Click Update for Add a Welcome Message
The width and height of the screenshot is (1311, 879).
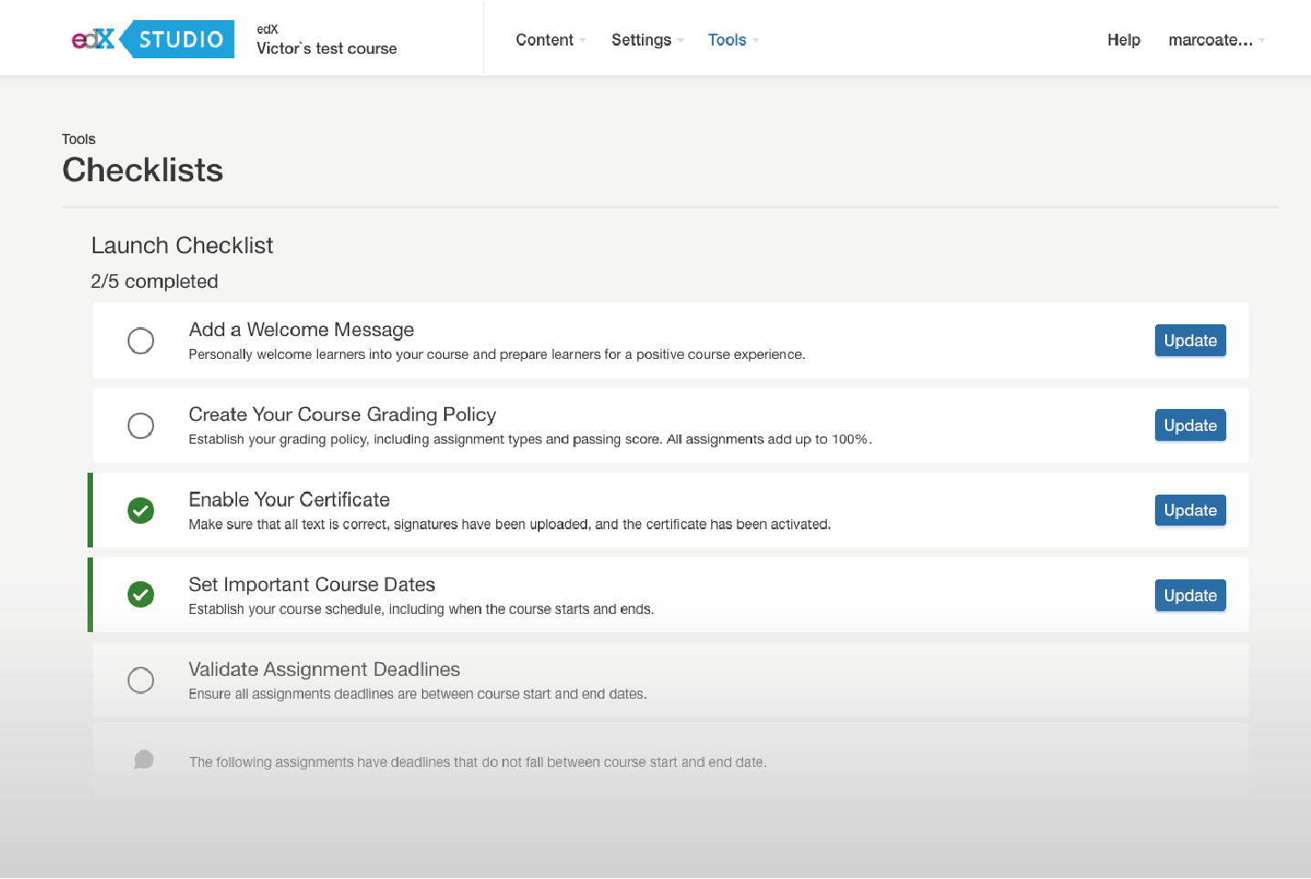pyautogui.click(x=1190, y=341)
